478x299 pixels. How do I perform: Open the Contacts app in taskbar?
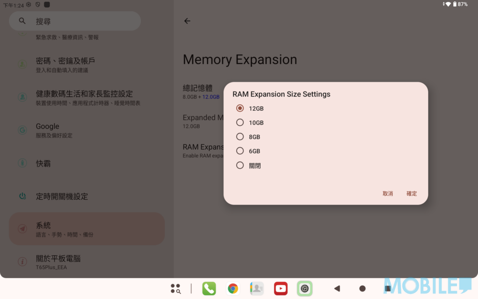[x=257, y=289]
